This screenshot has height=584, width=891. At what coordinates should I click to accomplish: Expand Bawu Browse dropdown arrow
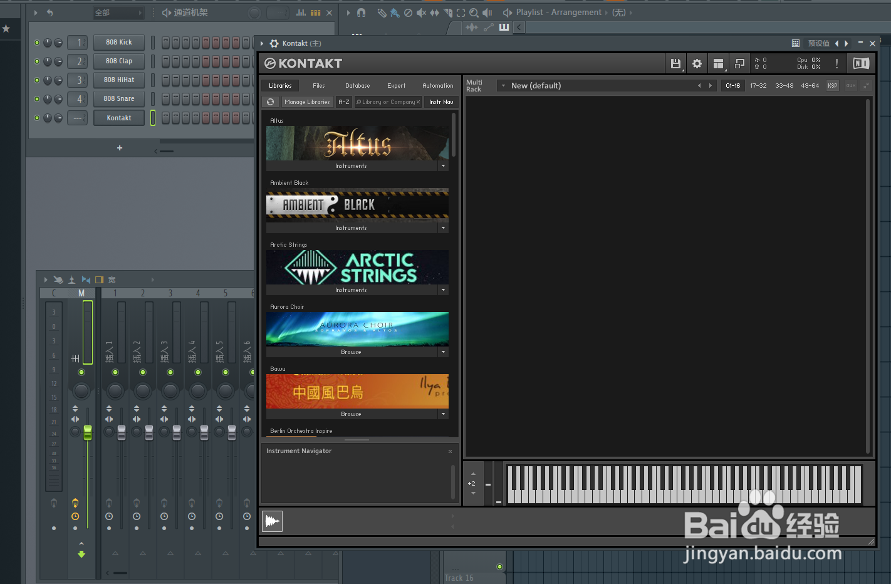point(443,414)
